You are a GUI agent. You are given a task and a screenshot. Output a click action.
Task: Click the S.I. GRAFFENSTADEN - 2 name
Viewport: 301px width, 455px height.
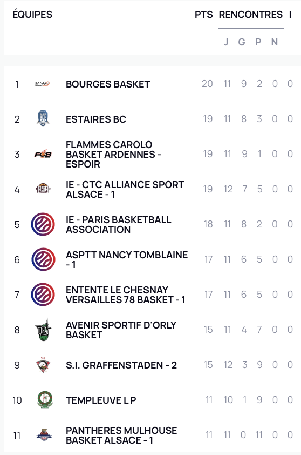click(x=121, y=365)
